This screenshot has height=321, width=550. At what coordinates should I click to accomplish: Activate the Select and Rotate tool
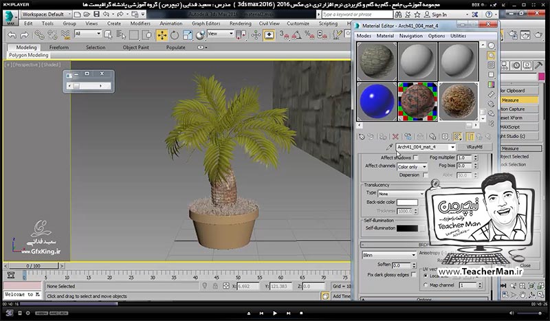pos(175,35)
